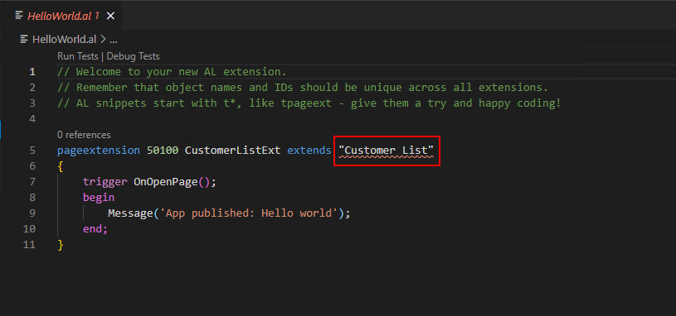The height and width of the screenshot is (316, 676).
Task: Click the 'Remember that object names' comment
Action: click(x=303, y=88)
